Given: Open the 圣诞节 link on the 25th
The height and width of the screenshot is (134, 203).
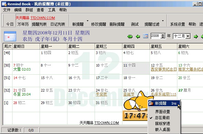Looking at the screenshot, I should pyautogui.click(x=129, y=94).
